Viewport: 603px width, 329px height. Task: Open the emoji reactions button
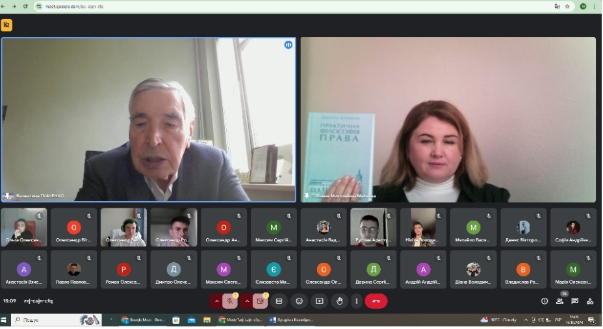pos(299,301)
